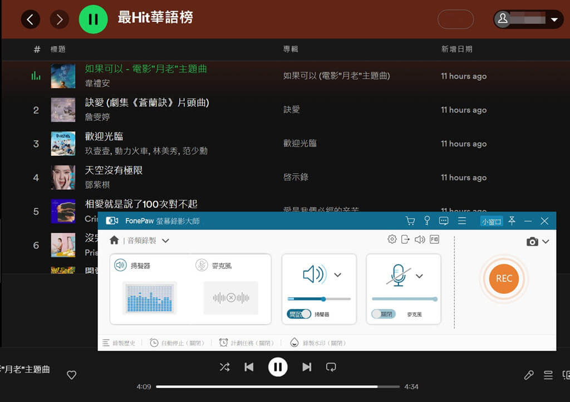Open 自動停止 auto-stop setting
The height and width of the screenshot is (402, 570).
pos(177,343)
